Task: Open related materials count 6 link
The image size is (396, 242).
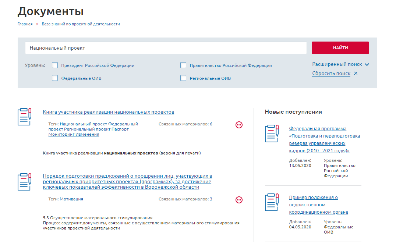Action: coord(211,124)
